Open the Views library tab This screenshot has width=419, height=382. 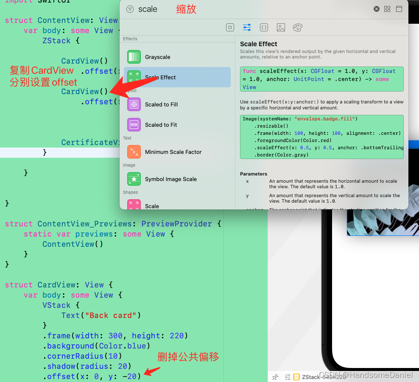tap(230, 27)
